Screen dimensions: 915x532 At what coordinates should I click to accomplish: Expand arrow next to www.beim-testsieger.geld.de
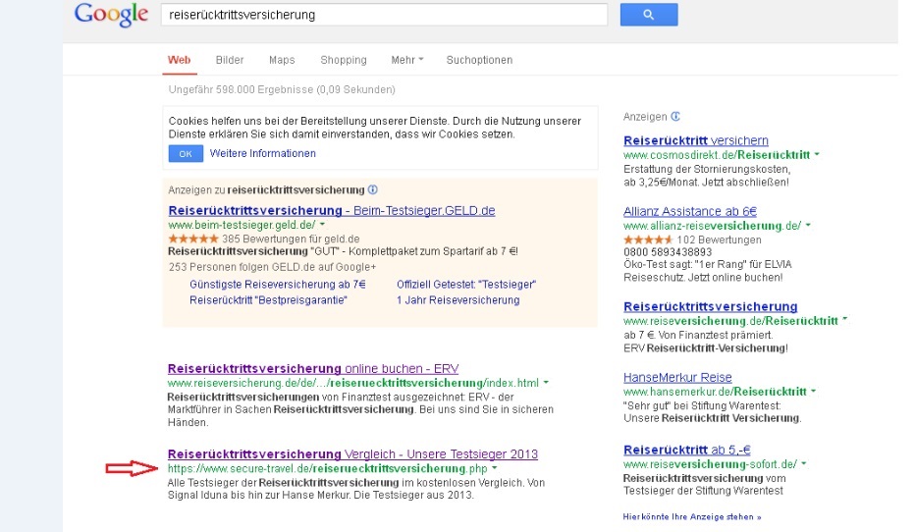(322, 225)
